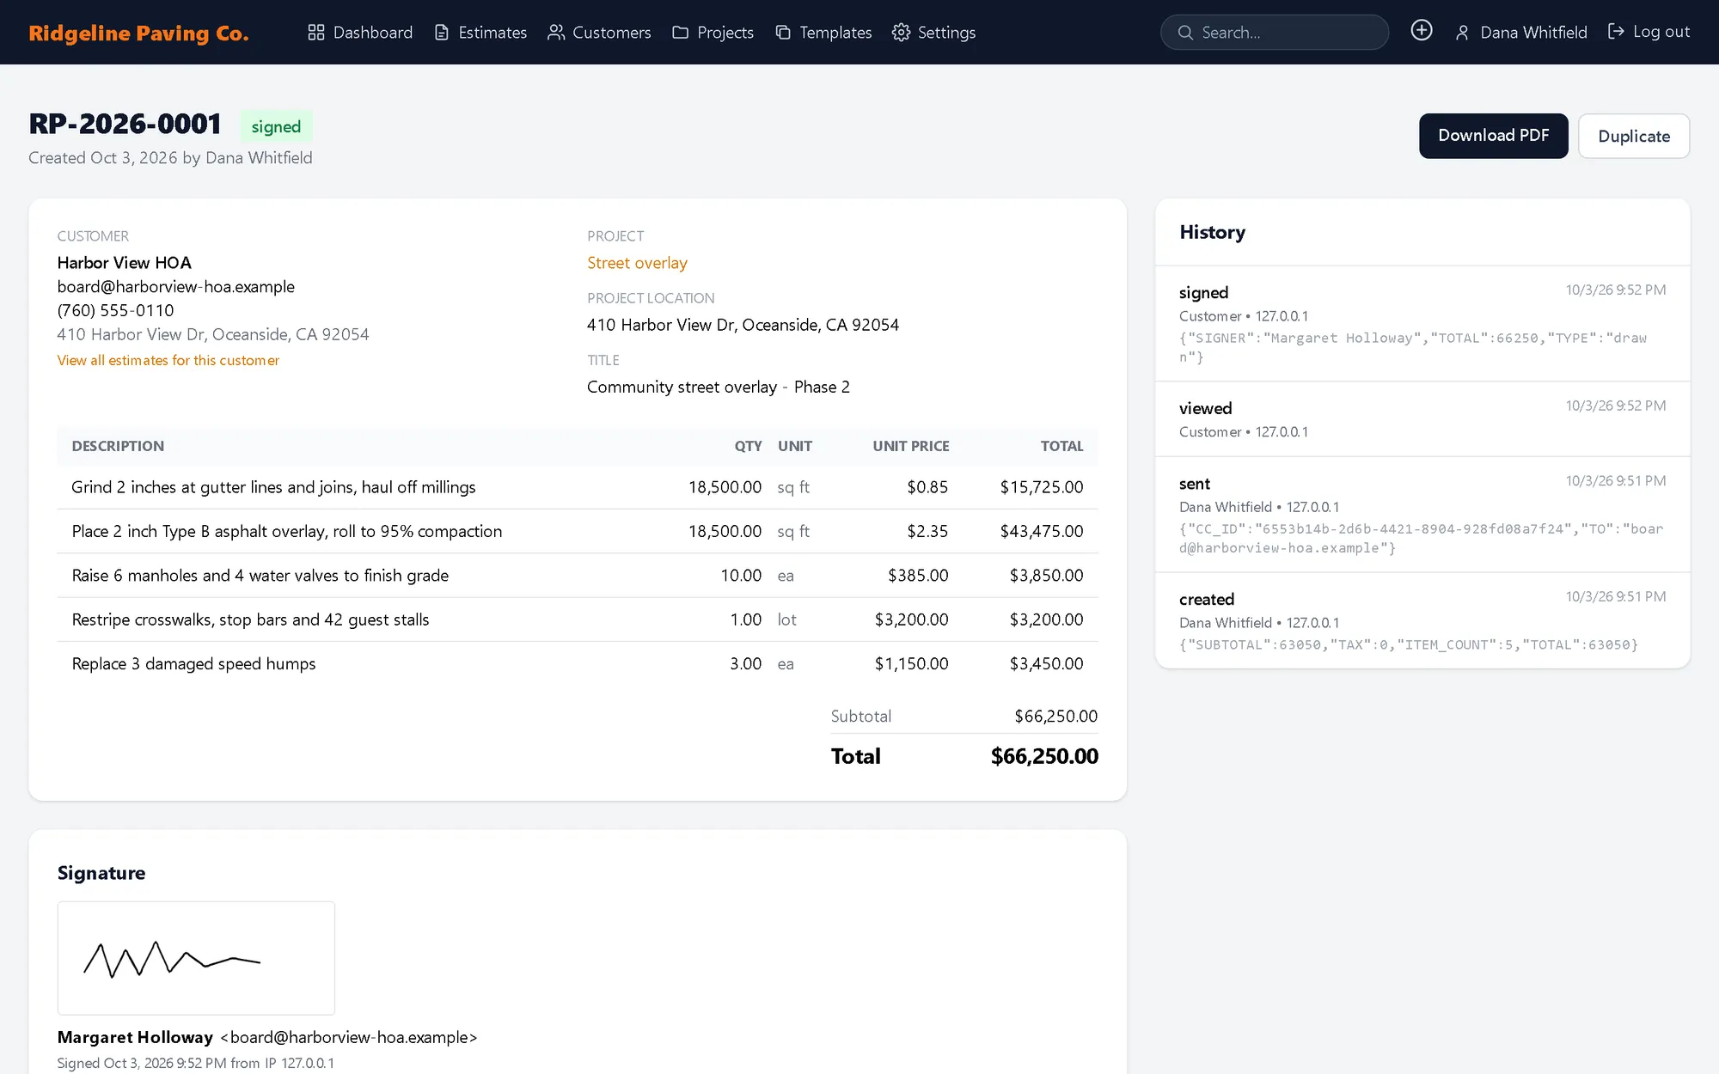The height and width of the screenshot is (1074, 1719).
Task: Open the Dashboard nav item
Action: (360, 33)
